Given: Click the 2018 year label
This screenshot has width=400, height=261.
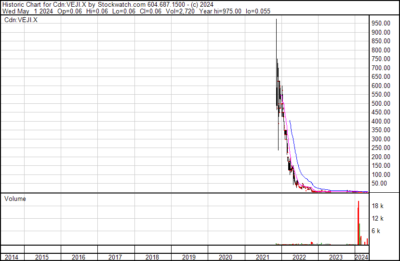Looking at the screenshot, I should coord(152,257).
